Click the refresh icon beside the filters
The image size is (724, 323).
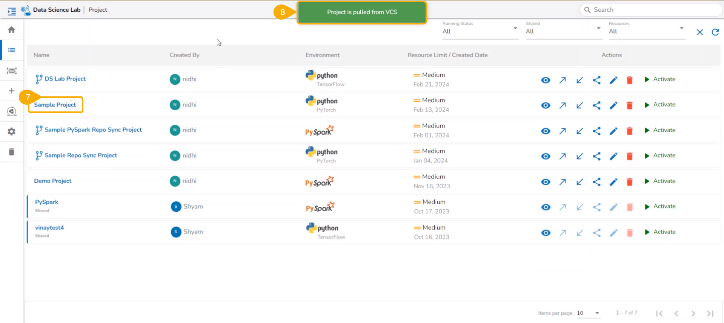[x=715, y=32]
